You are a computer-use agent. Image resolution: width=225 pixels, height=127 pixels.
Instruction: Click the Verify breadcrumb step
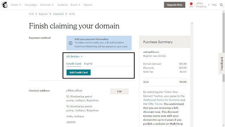72,14
